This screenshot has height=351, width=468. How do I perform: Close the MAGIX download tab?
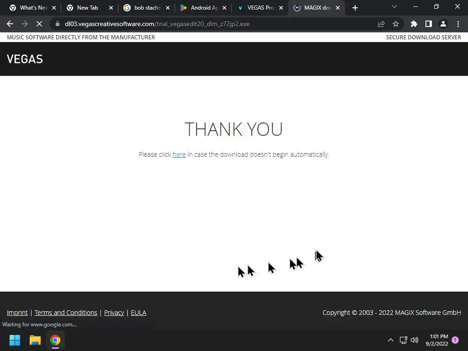pyautogui.click(x=338, y=8)
